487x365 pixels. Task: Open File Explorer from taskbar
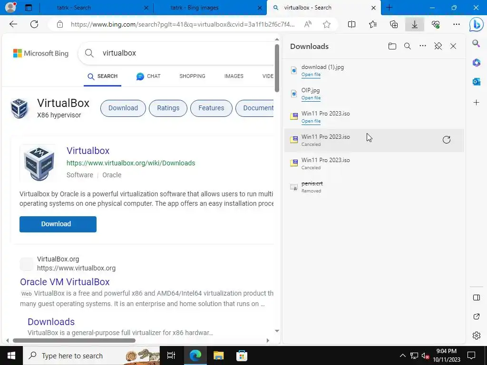pos(218,355)
